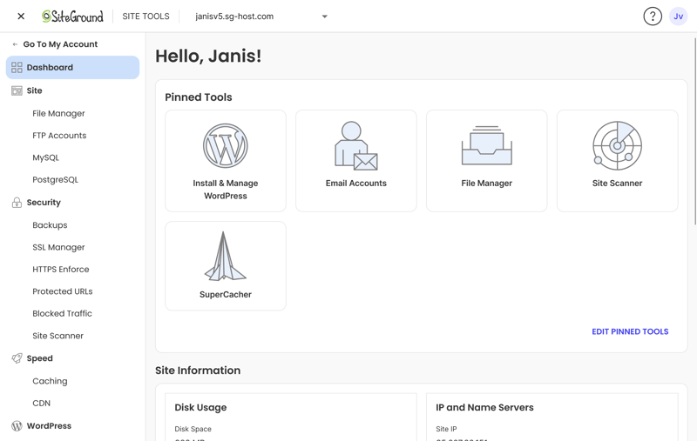Open Caching page
This screenshot has height=441, width=697.
pyautogui.click(x=50, y=381)
